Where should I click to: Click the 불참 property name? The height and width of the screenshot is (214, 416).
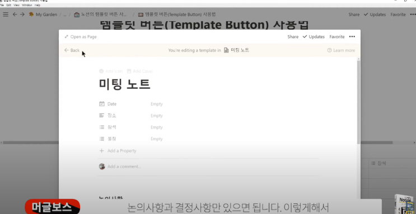[107, 139]
